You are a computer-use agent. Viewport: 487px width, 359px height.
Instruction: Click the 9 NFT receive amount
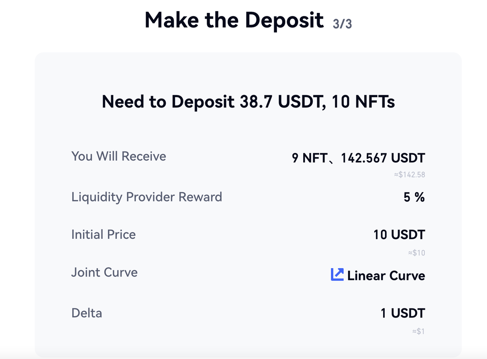pyautogui.click(x=309, y=157)
